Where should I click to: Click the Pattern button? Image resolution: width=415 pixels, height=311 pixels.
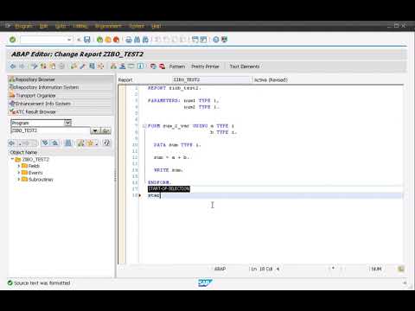coord(177,67)
